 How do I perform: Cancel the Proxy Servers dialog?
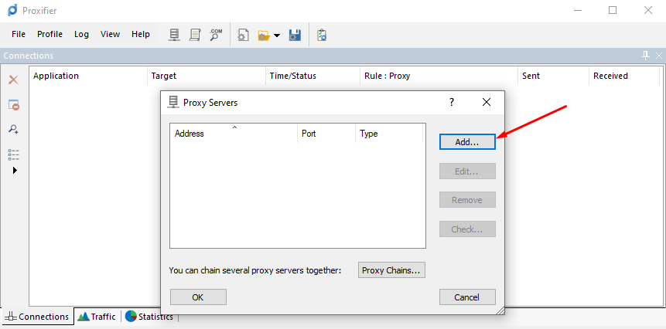(467, 297)
